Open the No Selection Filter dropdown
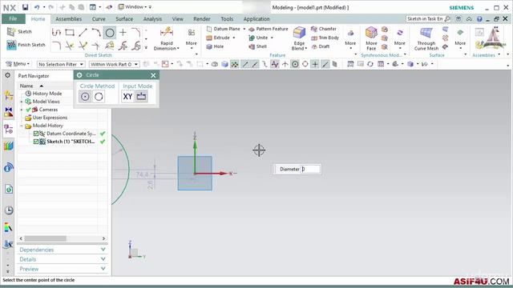This screenshot has width=513, height=288. (x=61, y=64)
